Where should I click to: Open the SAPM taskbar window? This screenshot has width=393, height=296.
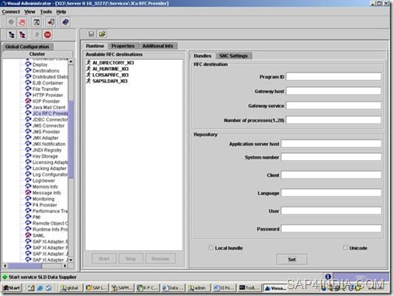click(122, 287)
